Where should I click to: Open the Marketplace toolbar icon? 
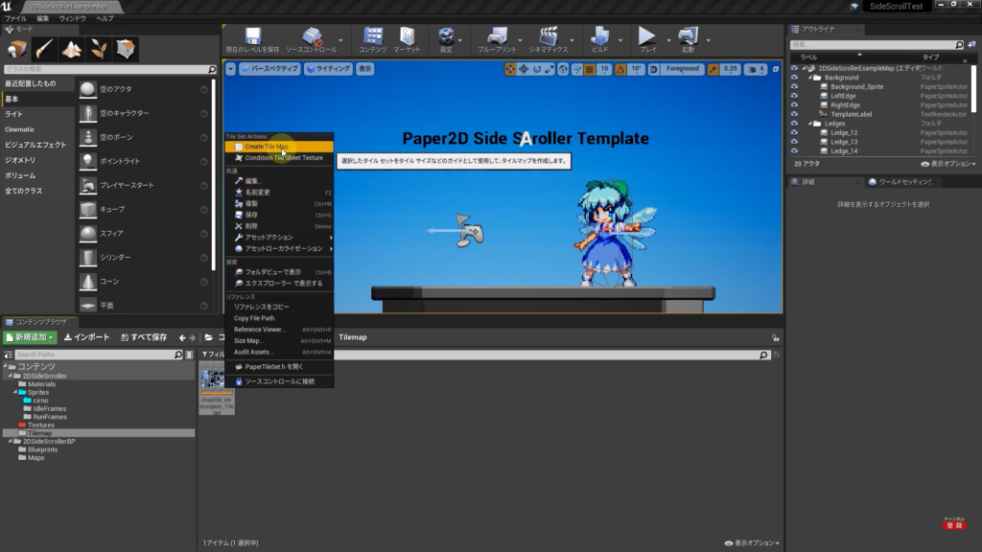tap(407, 38)
